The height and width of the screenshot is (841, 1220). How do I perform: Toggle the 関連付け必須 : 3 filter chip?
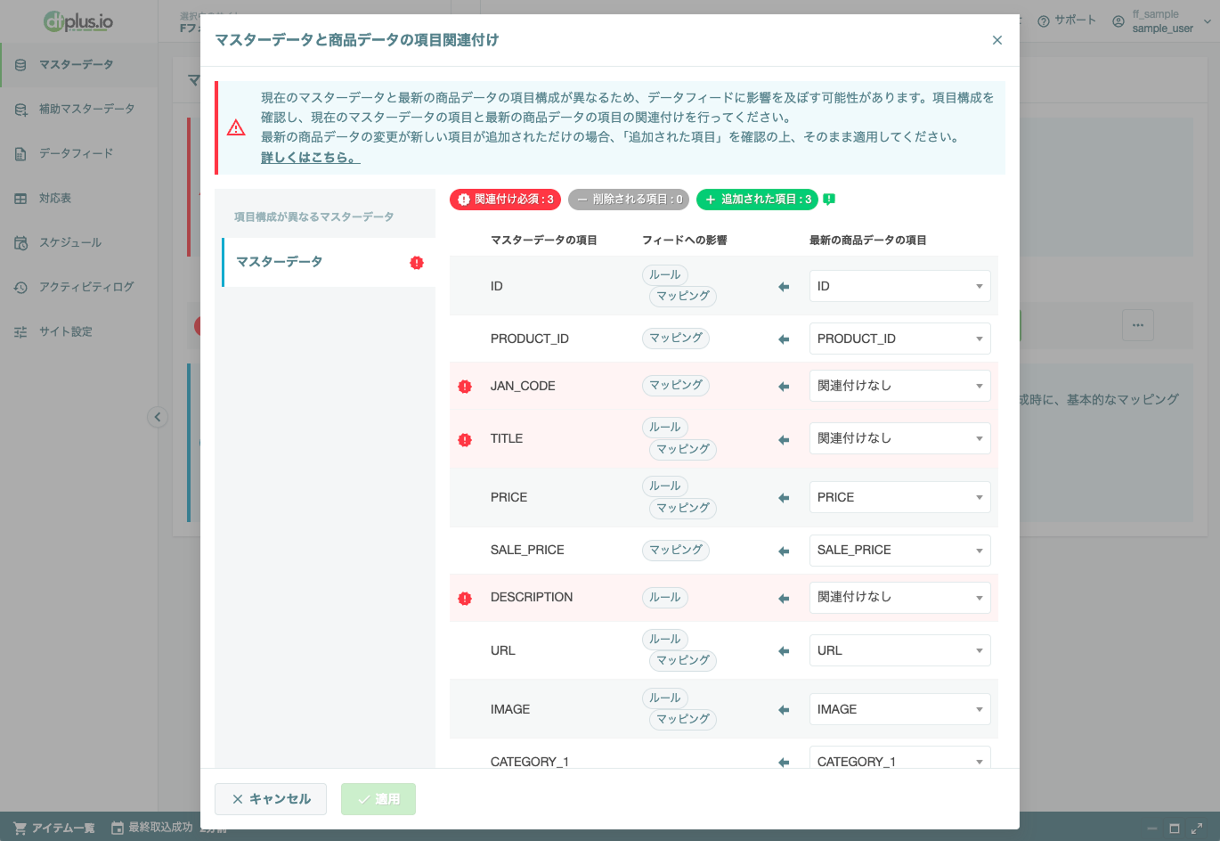tap(505, 200)
